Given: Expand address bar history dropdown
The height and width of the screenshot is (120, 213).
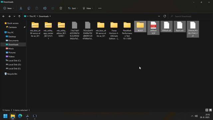Looking at the screenshot, I should [x=159, y=16].
